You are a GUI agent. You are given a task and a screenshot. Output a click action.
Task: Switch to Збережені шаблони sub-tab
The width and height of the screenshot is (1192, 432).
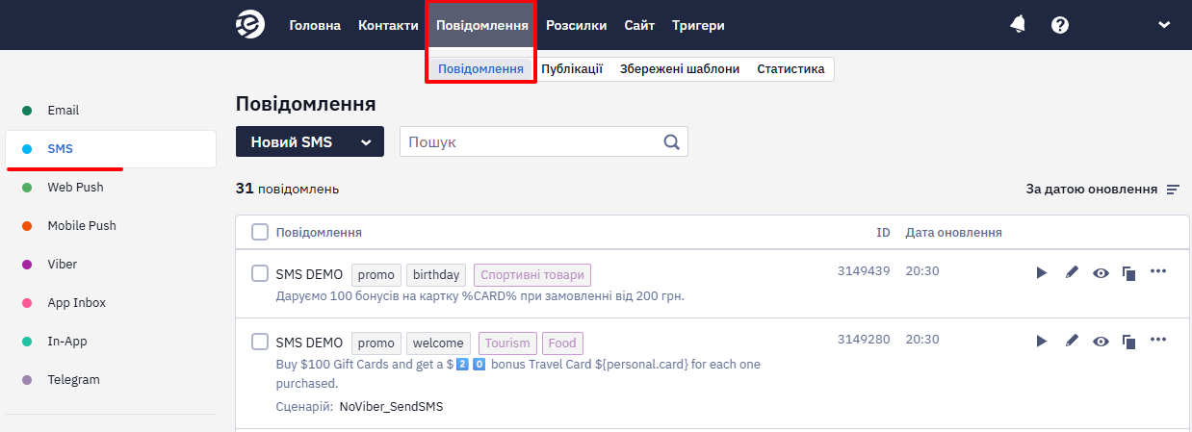tap(680, 69)
